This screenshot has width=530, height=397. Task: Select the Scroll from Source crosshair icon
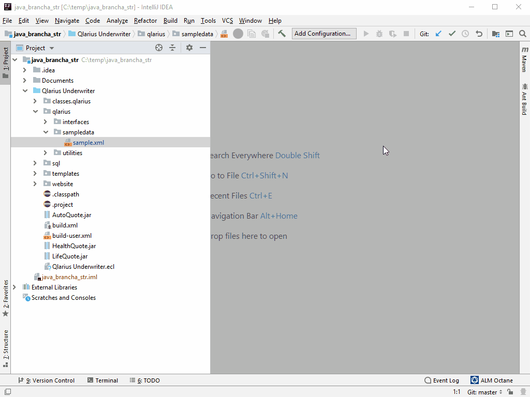(158, 48)
